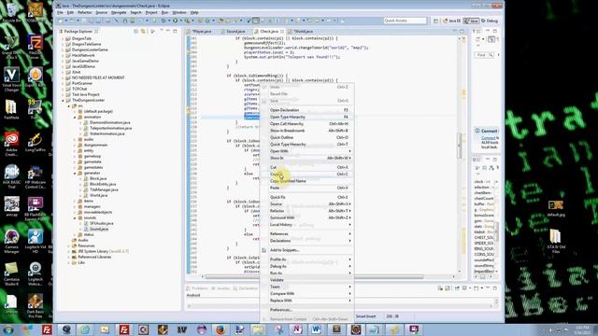Switch to the Debug perspective
The width and height of the screenshot is (598, 336).
(x=490, y=21)
